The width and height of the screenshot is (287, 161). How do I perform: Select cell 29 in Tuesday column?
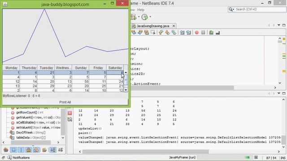(x=46, y=86)
